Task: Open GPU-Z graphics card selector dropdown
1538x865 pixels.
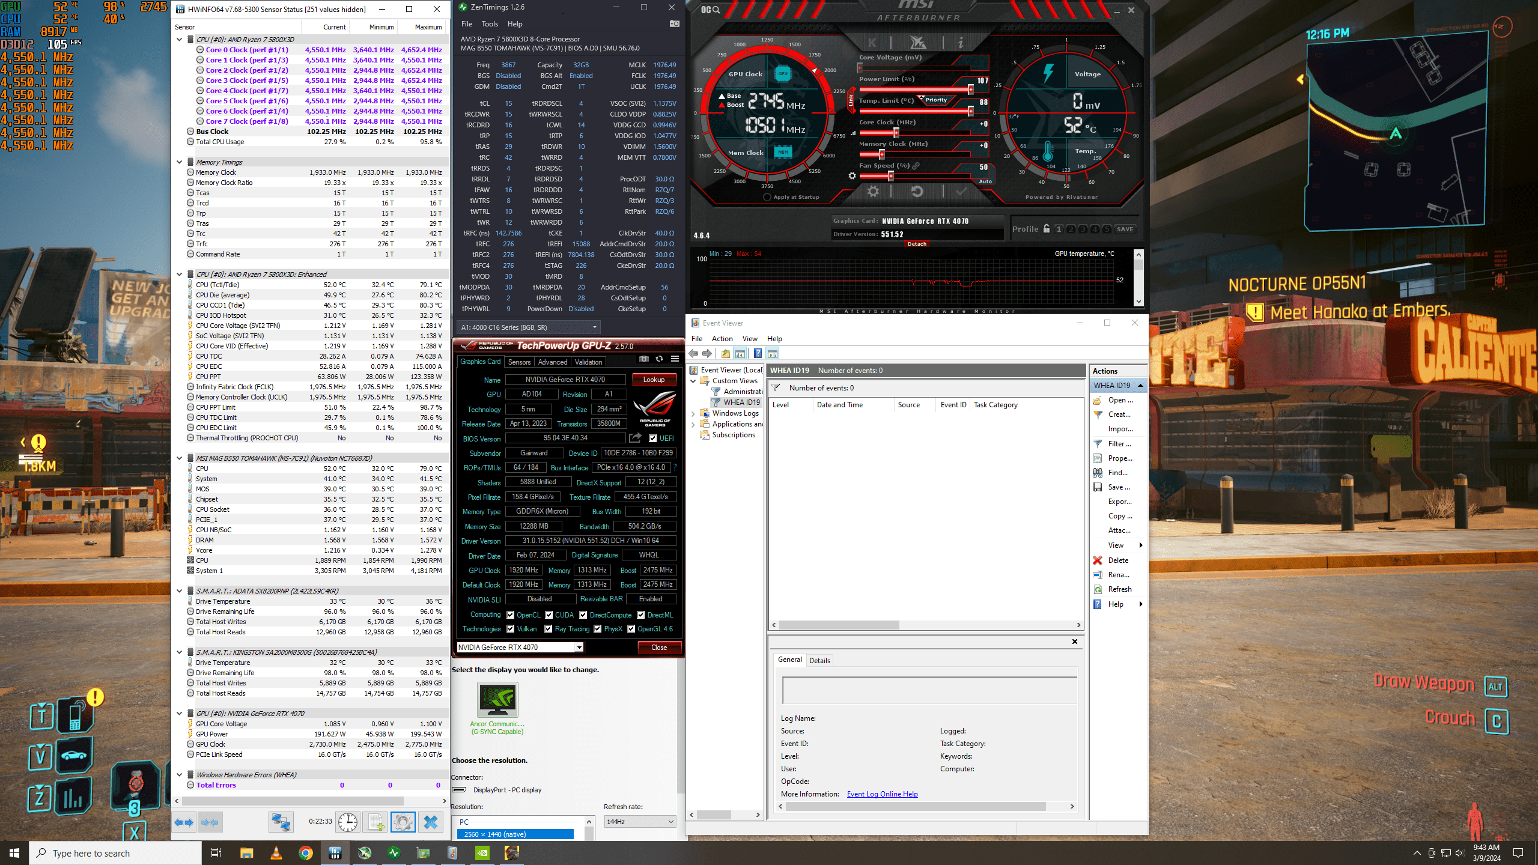Action: 520,648
